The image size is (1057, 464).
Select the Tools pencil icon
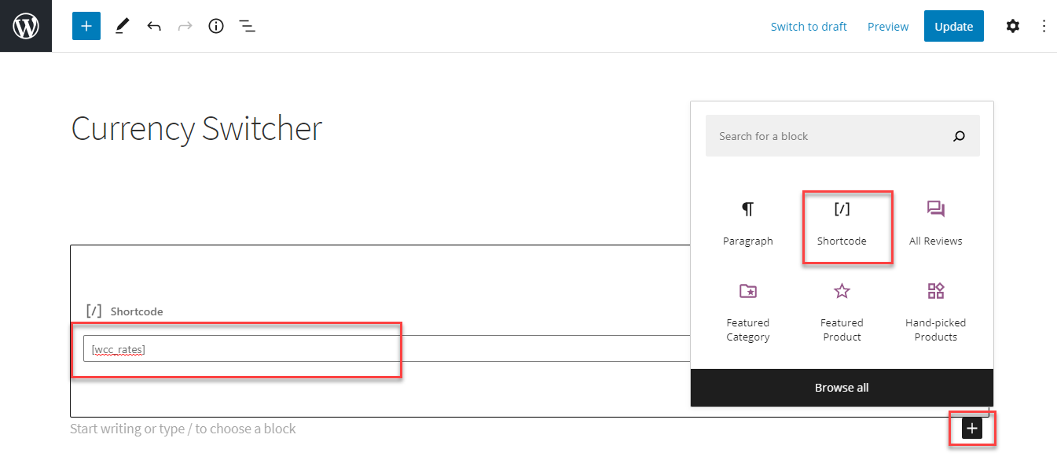(122, 26)
